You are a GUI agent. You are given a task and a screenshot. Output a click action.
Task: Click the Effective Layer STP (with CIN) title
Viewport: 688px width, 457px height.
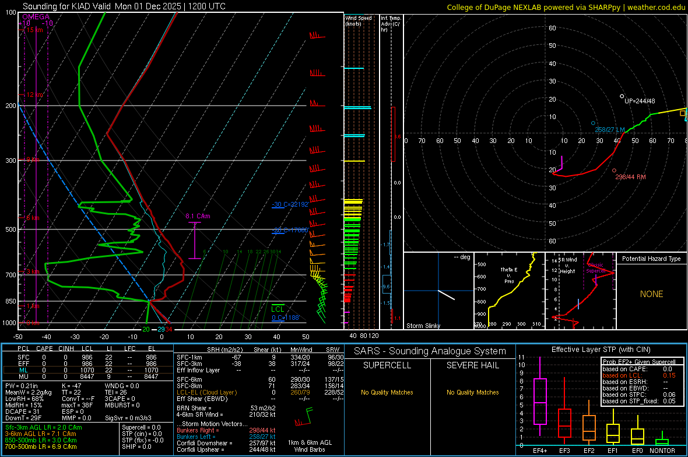pos(601,350)
